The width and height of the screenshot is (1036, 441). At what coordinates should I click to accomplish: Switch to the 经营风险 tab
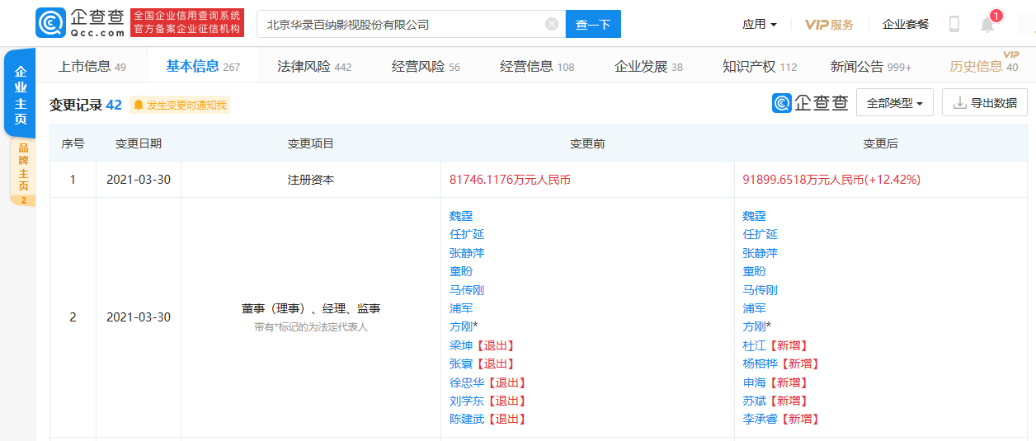[426, 67]
